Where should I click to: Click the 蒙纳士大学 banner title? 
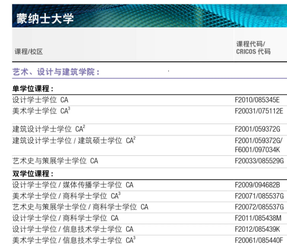pos(45,18)
